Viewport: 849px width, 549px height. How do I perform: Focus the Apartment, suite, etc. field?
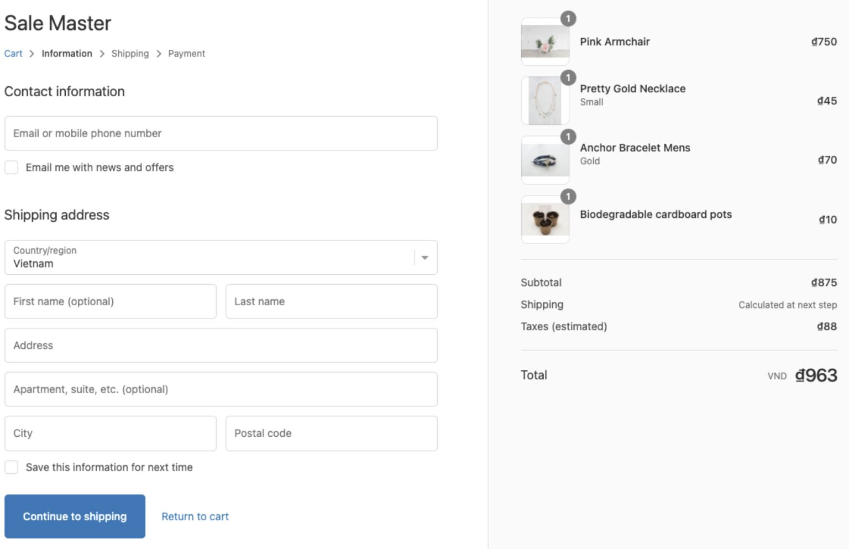[x=221, y=389]
